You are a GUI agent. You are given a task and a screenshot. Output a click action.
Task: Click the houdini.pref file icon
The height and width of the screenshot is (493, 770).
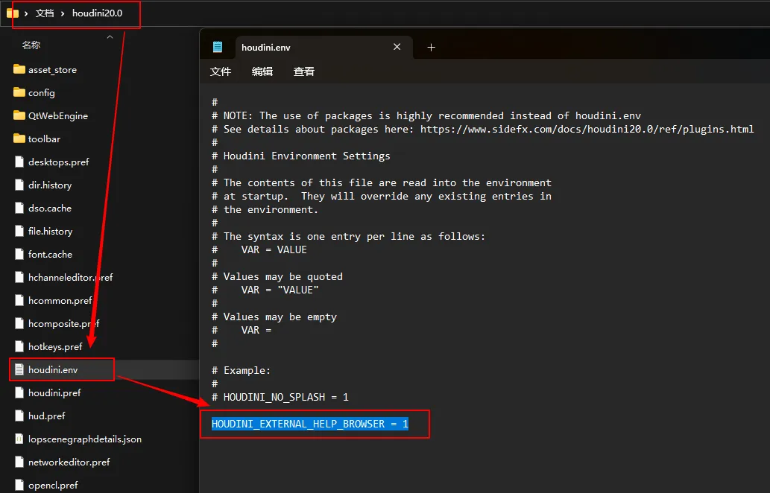19,392
